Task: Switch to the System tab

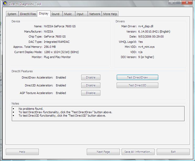Action: [12, 14]
